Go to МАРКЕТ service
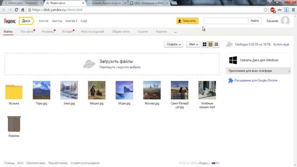This screenshot has height=167, width=297. (x=71, y=21)
